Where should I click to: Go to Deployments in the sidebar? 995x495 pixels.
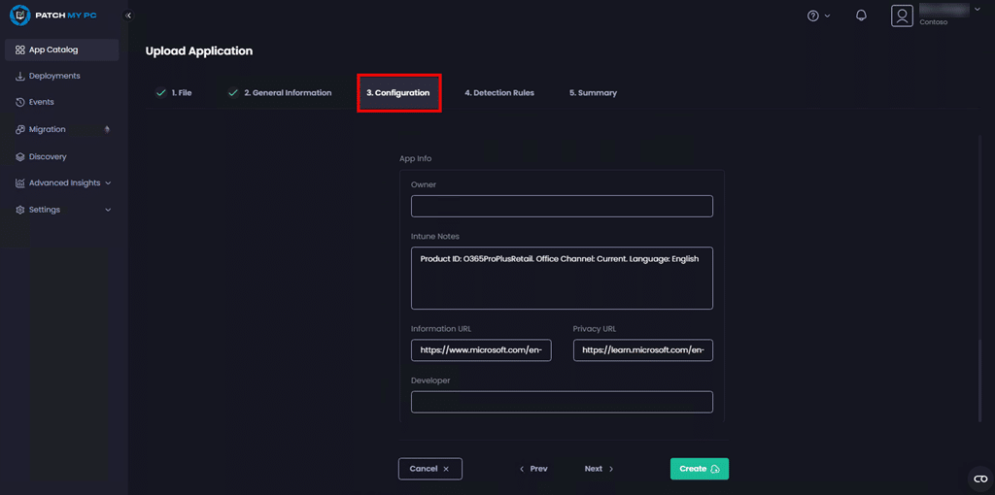click(54, 76)
